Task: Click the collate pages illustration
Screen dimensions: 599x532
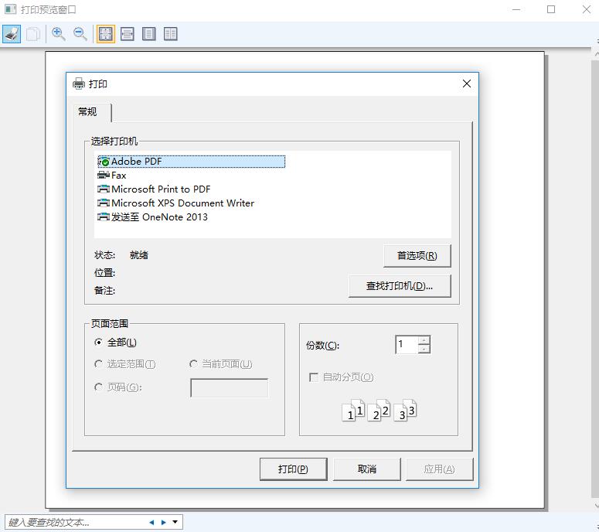Action: [379, 410]
